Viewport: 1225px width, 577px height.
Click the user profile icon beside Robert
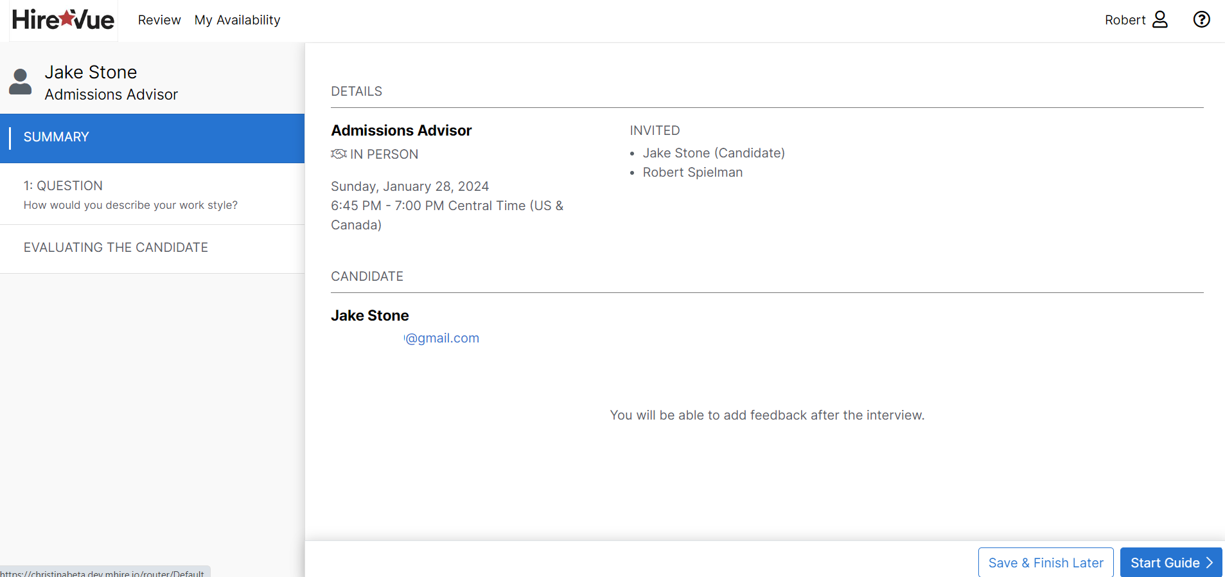pyautogui.click(x=1159, y=20)
